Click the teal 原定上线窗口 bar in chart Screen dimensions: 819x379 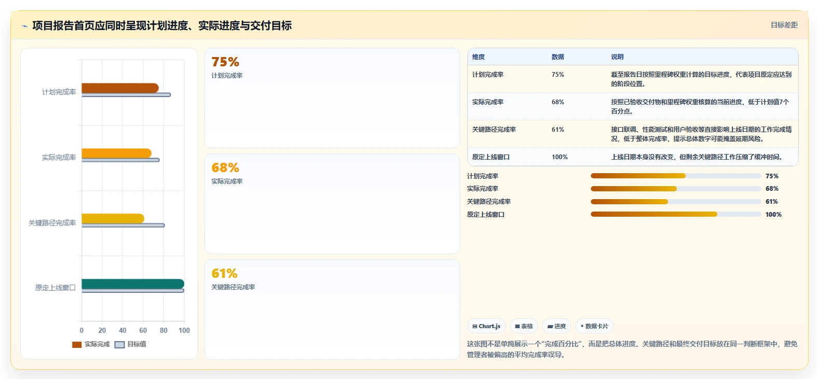[133, 284]
